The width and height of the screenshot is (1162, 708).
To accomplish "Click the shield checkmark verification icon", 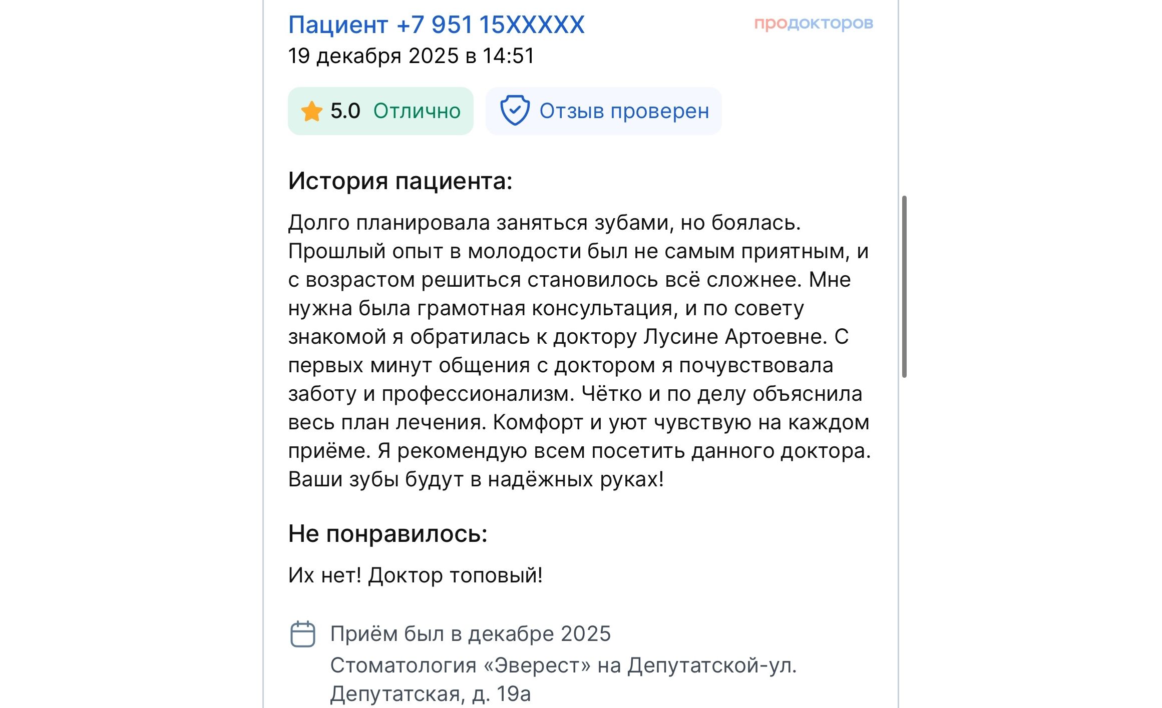I will coord(515,111).
